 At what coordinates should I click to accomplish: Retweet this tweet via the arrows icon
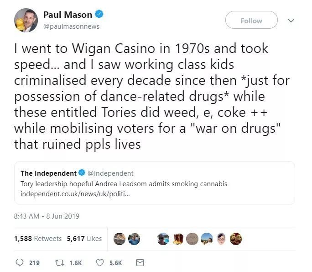(58, 263)
